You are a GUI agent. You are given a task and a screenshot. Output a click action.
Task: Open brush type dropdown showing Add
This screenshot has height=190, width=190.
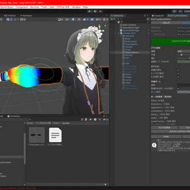(184, 51)
